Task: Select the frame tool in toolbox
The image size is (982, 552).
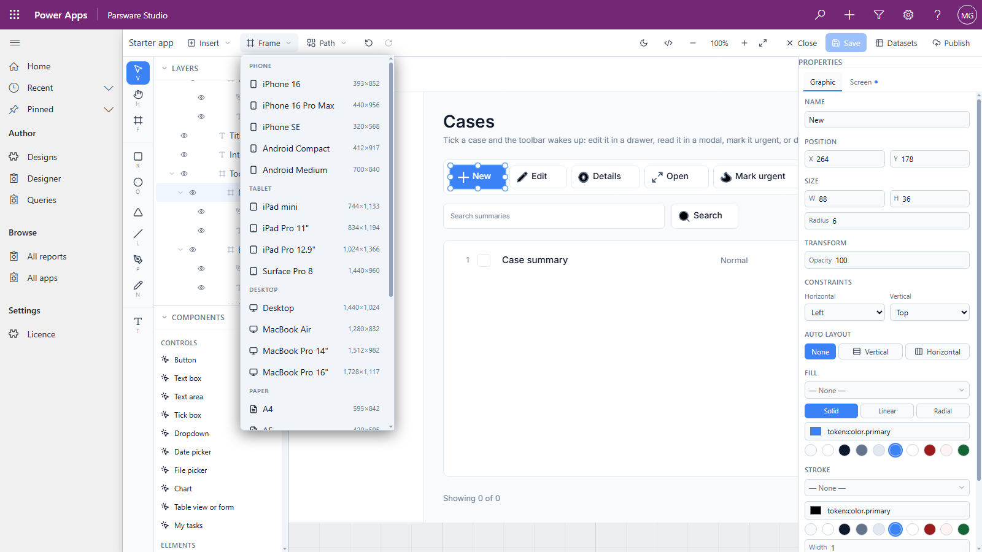Action: click(x=138, y=123)
